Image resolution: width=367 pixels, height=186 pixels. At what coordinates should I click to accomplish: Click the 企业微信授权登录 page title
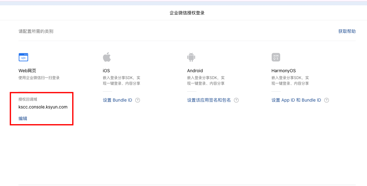tap(187, 13)
